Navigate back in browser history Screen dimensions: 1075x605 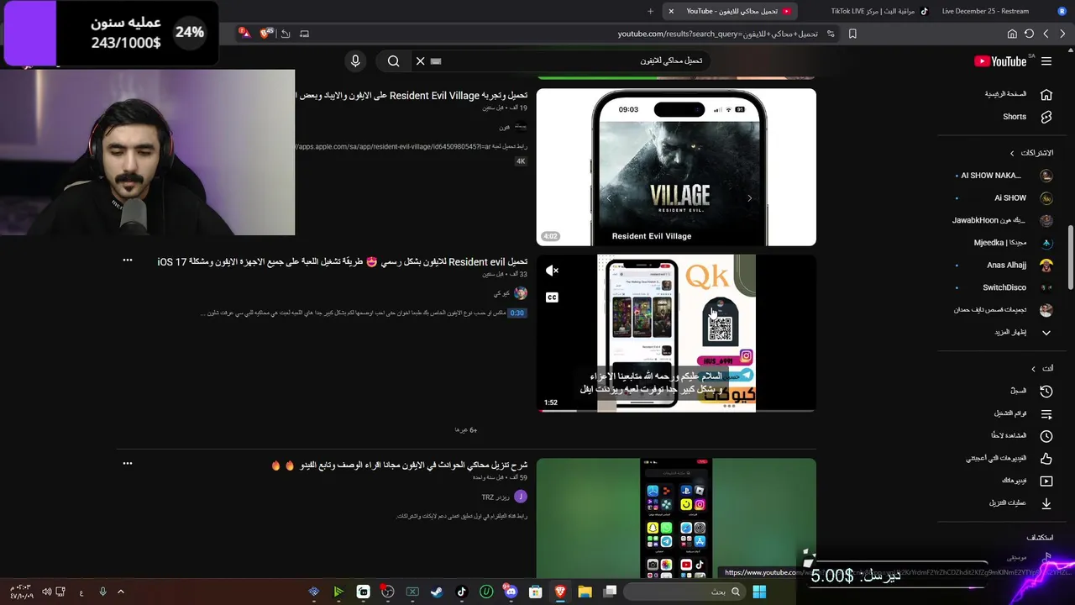pos(1062,34)
